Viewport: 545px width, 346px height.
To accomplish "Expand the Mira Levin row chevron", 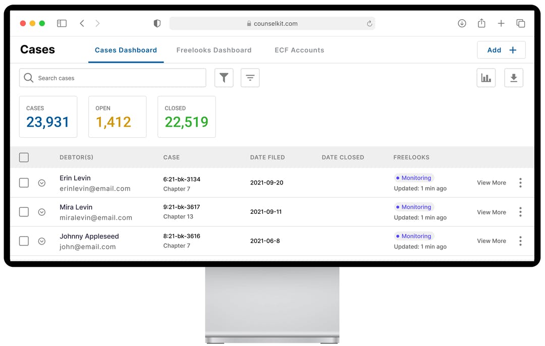I will click(42, 212).
